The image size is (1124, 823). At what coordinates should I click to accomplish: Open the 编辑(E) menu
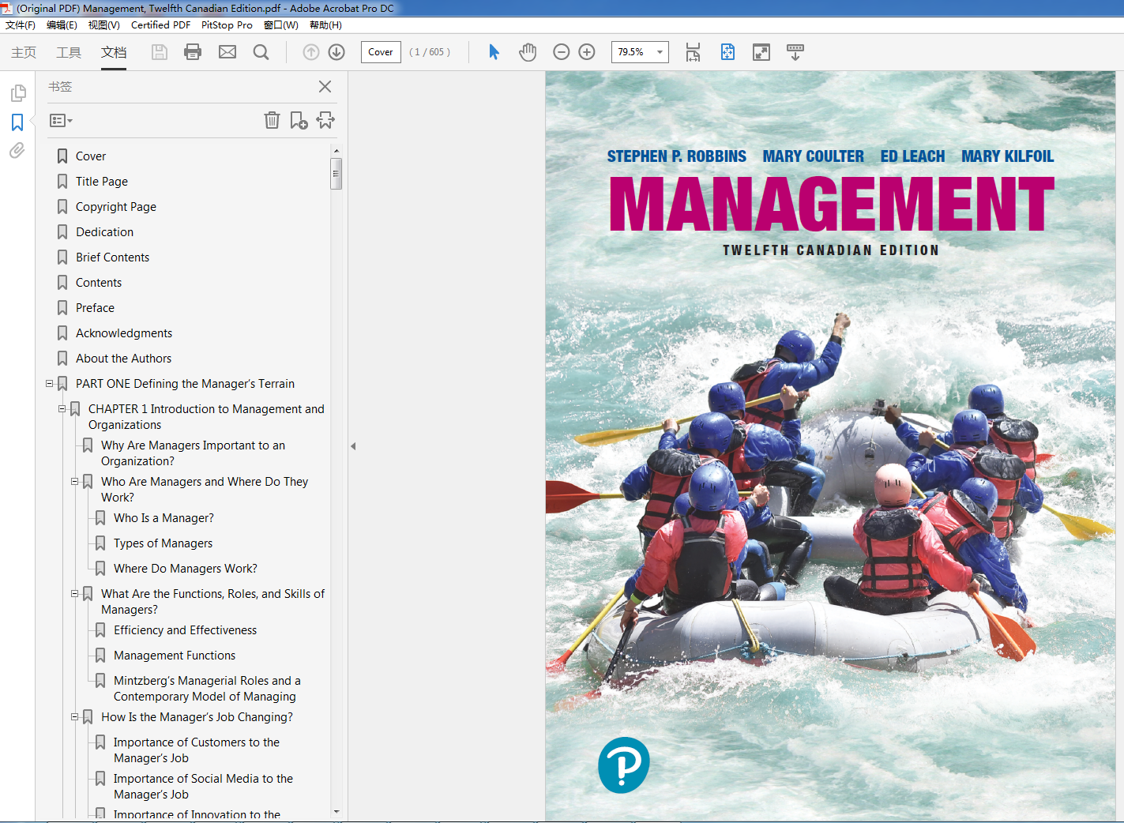62,25
